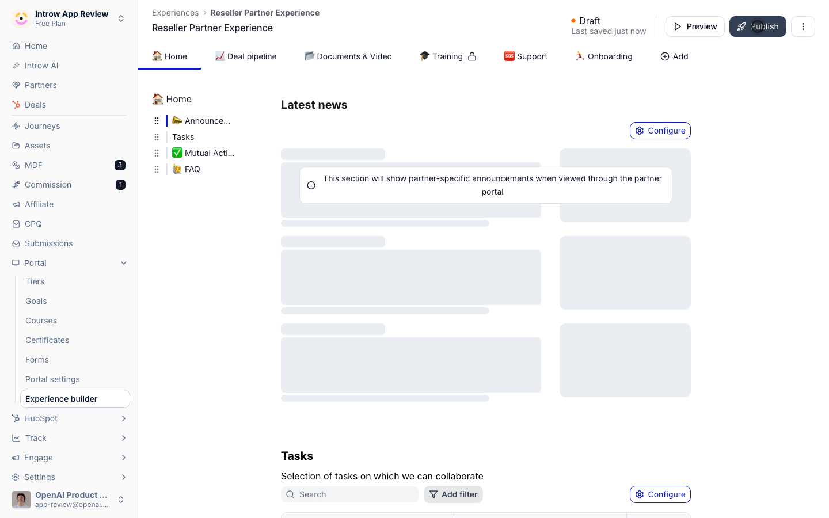Switch to Documents & Video tab
Screen dimensions: 829x518
click(x=348, y=56)
